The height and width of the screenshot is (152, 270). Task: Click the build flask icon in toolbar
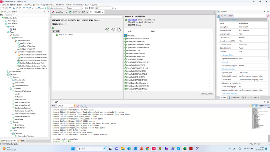pos(113,8)
